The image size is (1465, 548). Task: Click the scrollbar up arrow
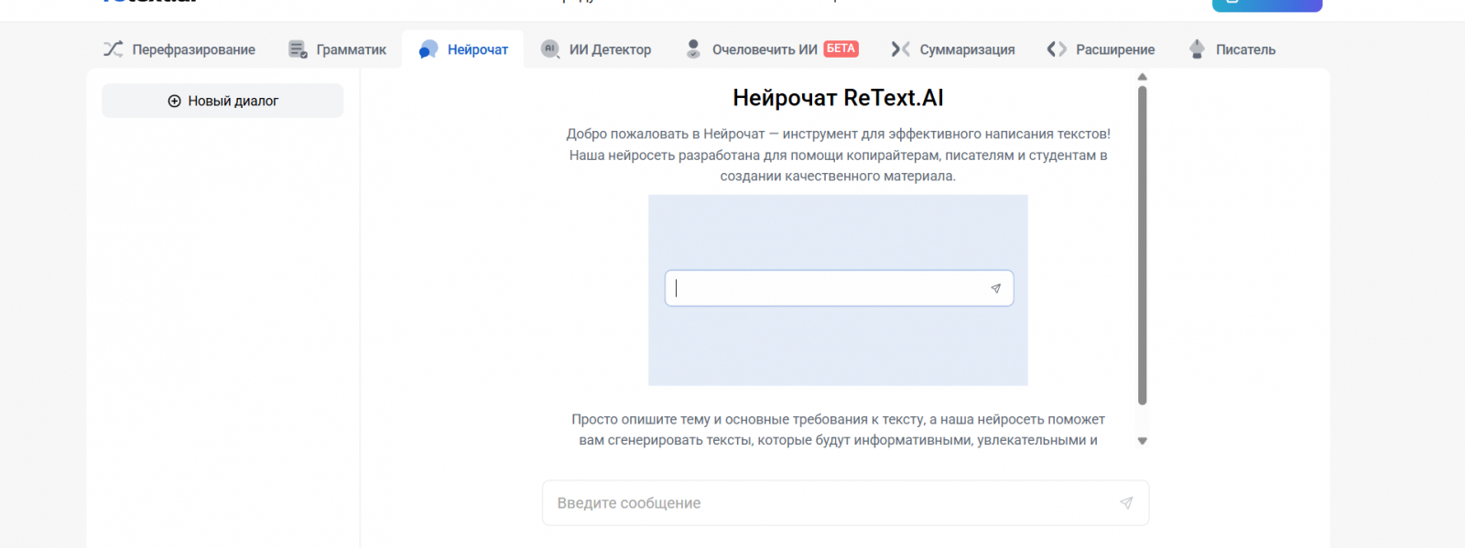(1142, 77)
